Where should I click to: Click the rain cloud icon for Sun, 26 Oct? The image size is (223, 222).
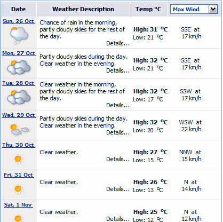pyautogui.click(x=19, y=35)
